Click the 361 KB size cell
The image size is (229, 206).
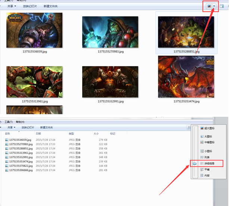103,153
